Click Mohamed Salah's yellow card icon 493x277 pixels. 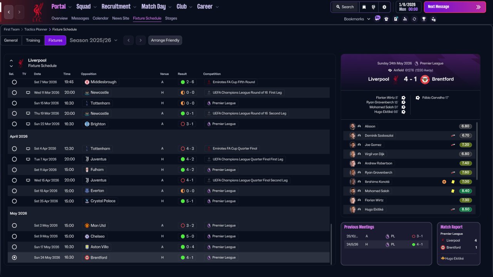coord(453,191)
